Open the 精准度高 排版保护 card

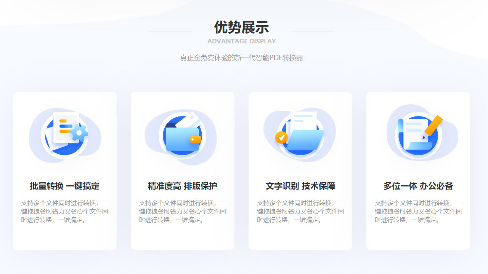[x=182, y=170]
